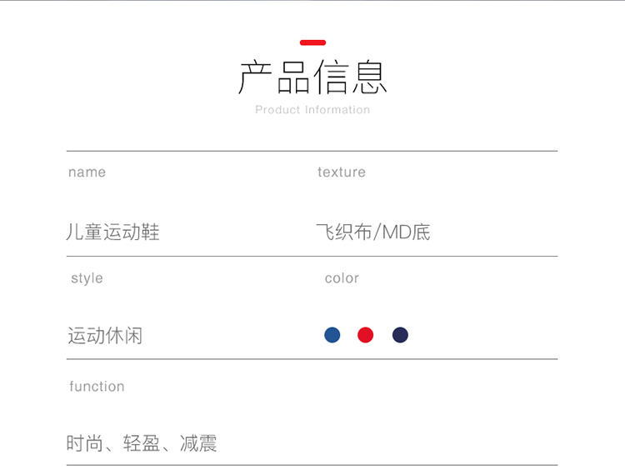Viewport: 625px width, 475px height.
Task: Click the red dash above the title
Action: (312, 42)
